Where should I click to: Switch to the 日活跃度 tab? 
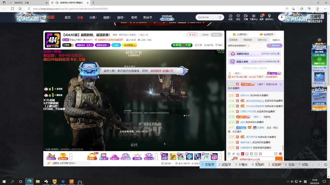tap(233, 40)
